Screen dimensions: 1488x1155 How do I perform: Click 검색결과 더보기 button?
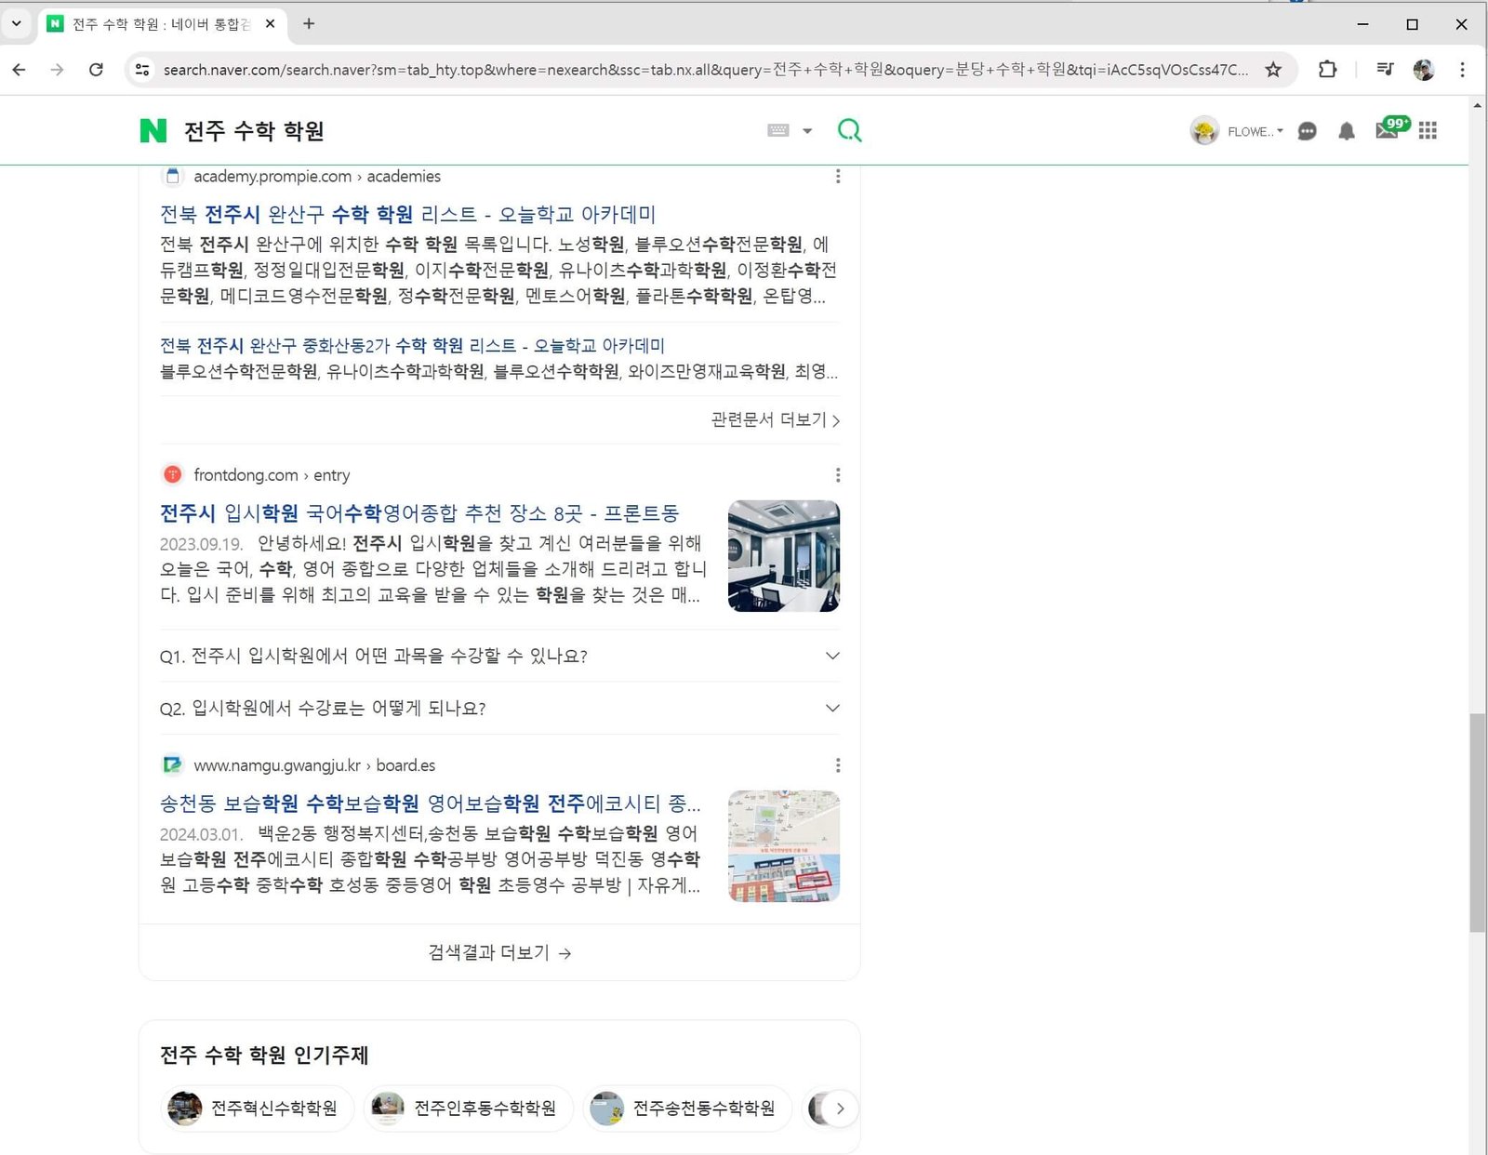[x=499, y=952]
